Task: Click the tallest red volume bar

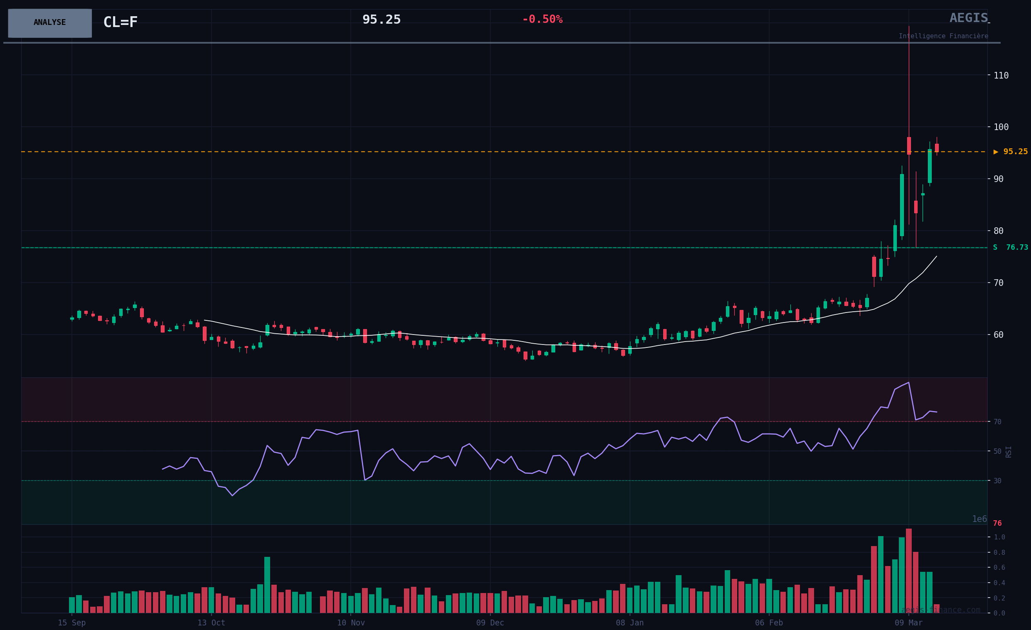Action: pyautogui.click(x=909, y=571)
